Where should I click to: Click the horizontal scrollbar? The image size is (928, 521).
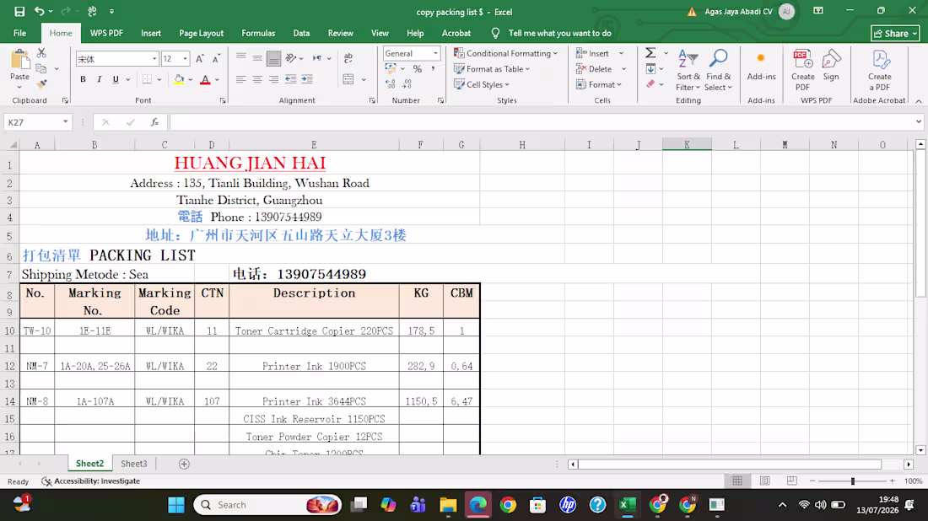[730, 465]
